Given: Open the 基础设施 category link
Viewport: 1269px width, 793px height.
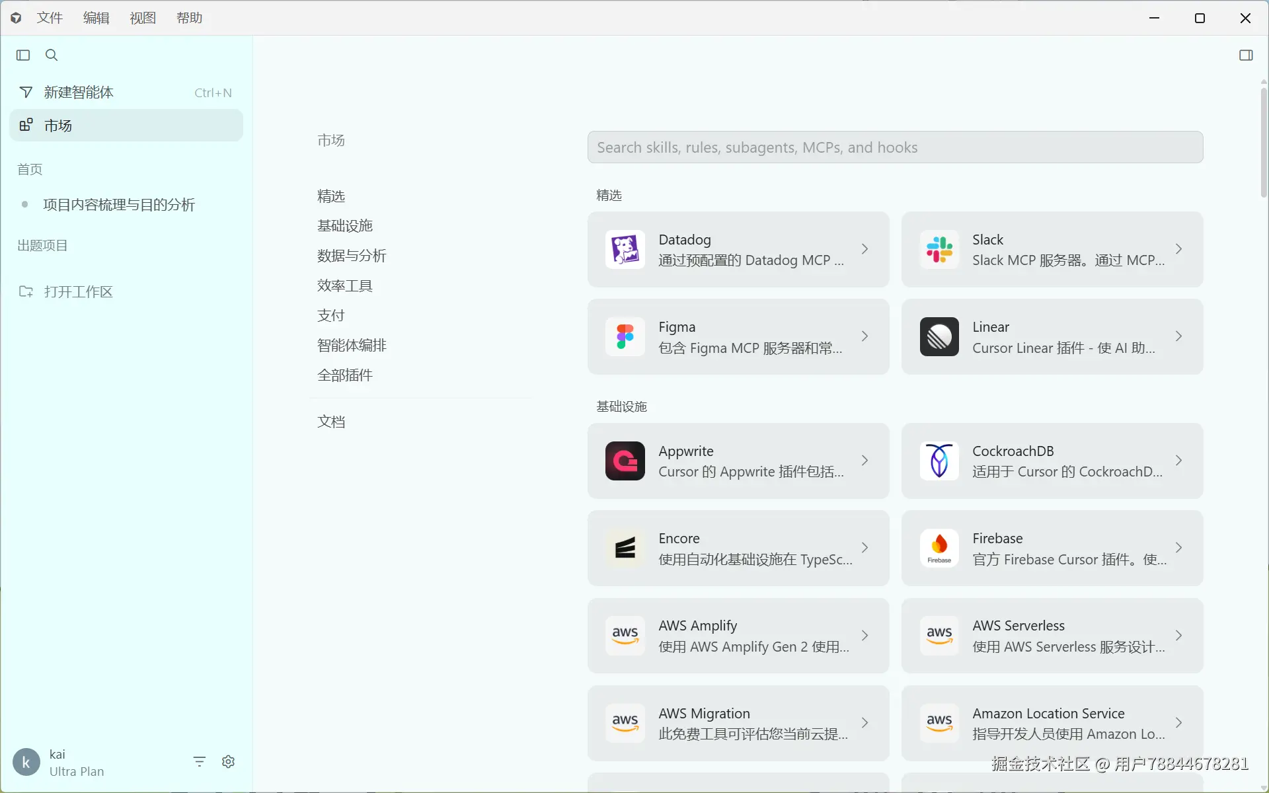Looking at the screenshot, I should (345, 226).
